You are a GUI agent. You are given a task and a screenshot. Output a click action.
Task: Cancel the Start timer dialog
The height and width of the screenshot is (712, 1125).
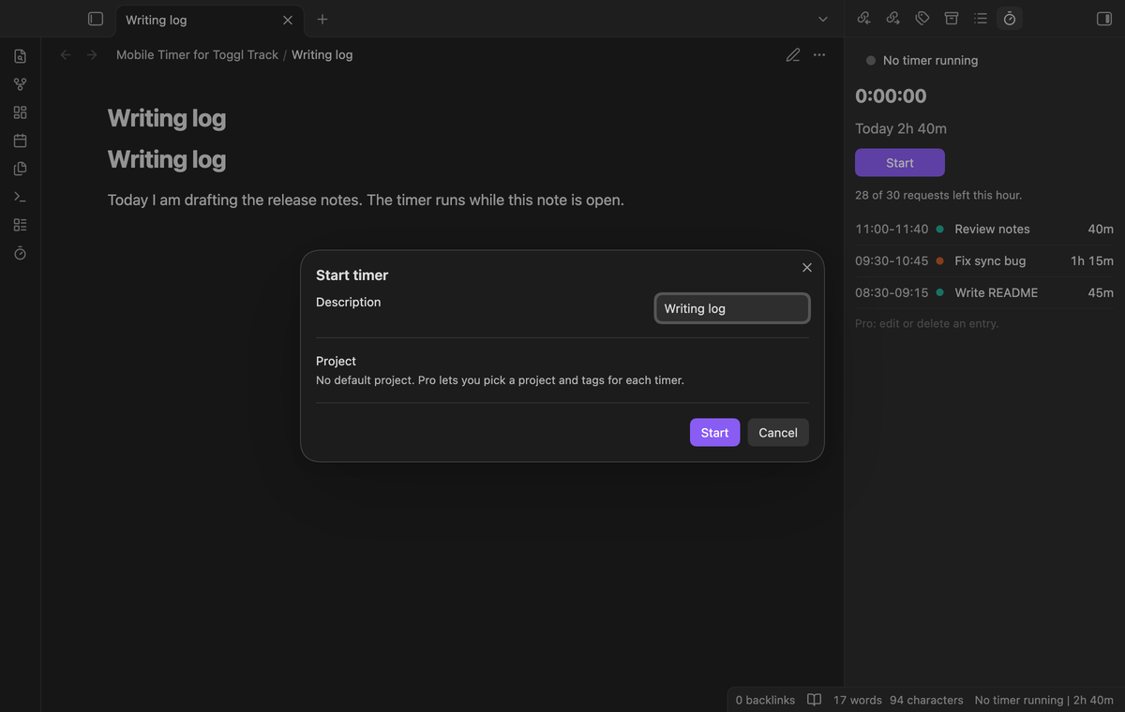coord(778,433)
